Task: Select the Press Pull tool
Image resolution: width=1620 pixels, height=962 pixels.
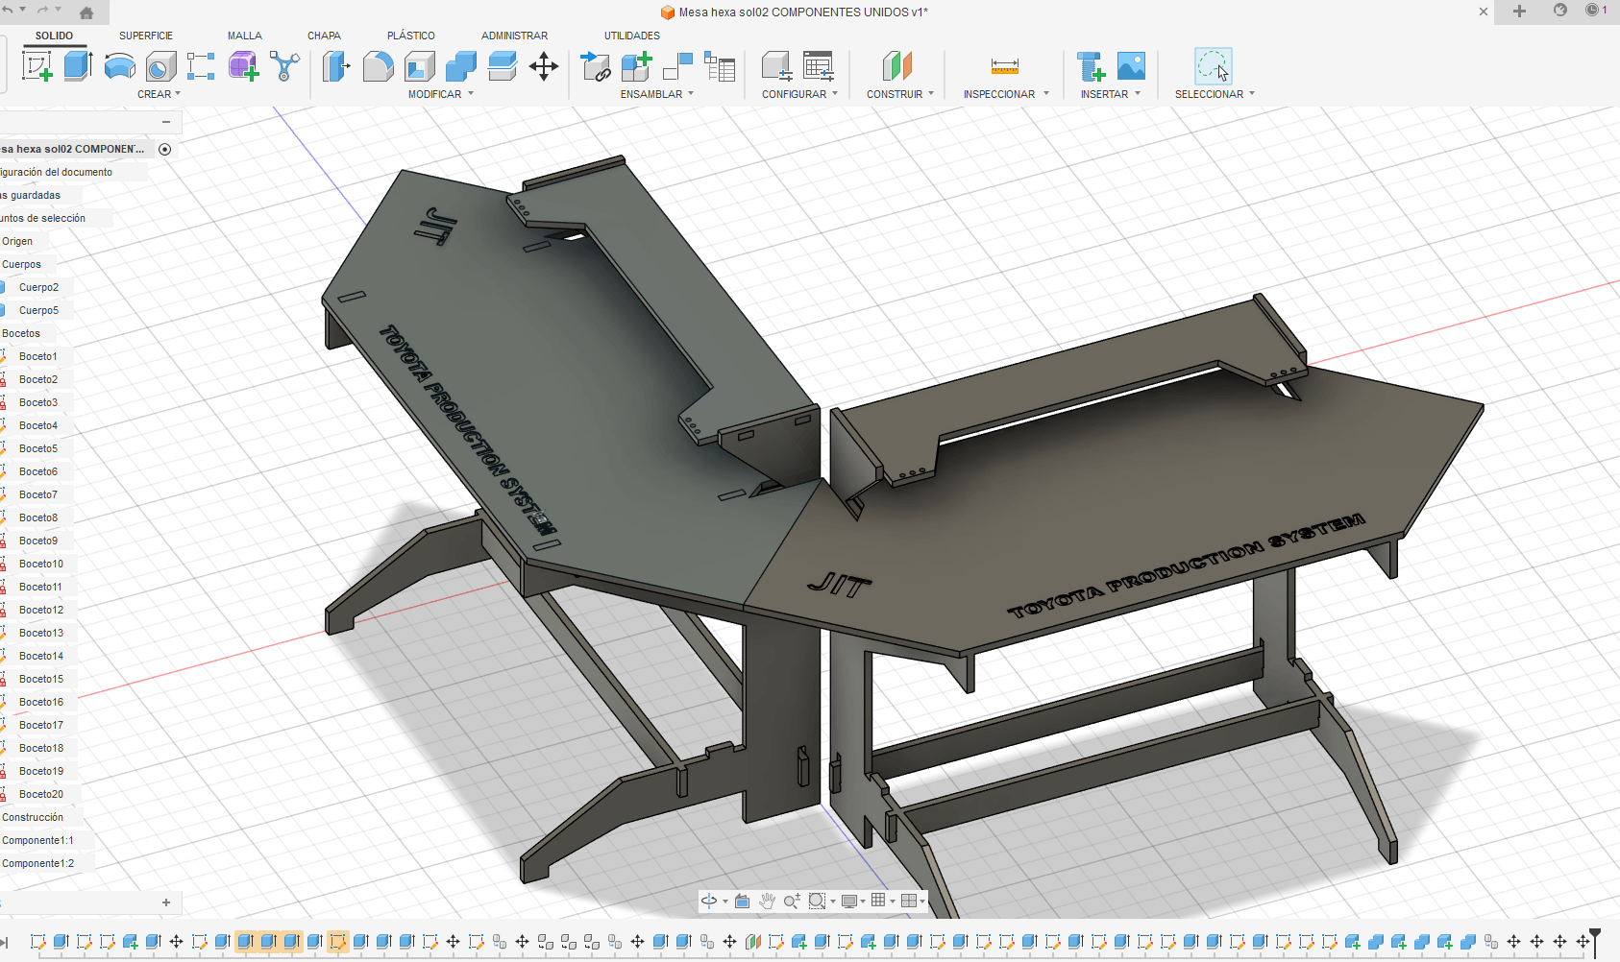Action: [336, 66]
